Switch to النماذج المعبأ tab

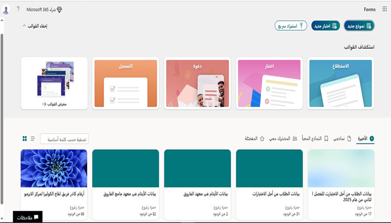(x=315, y=139)
